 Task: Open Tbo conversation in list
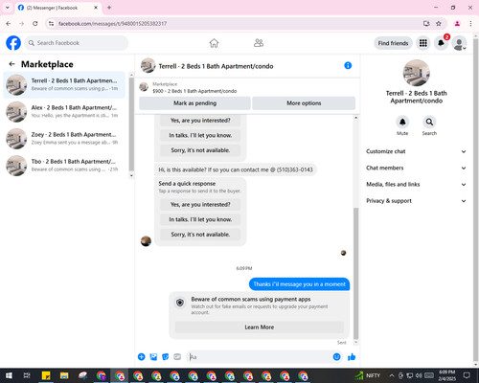[x=64, y=166]
